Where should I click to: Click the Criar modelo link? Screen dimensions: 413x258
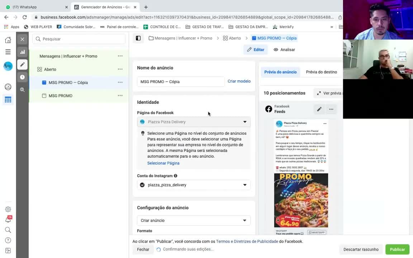tap(239, 81)
